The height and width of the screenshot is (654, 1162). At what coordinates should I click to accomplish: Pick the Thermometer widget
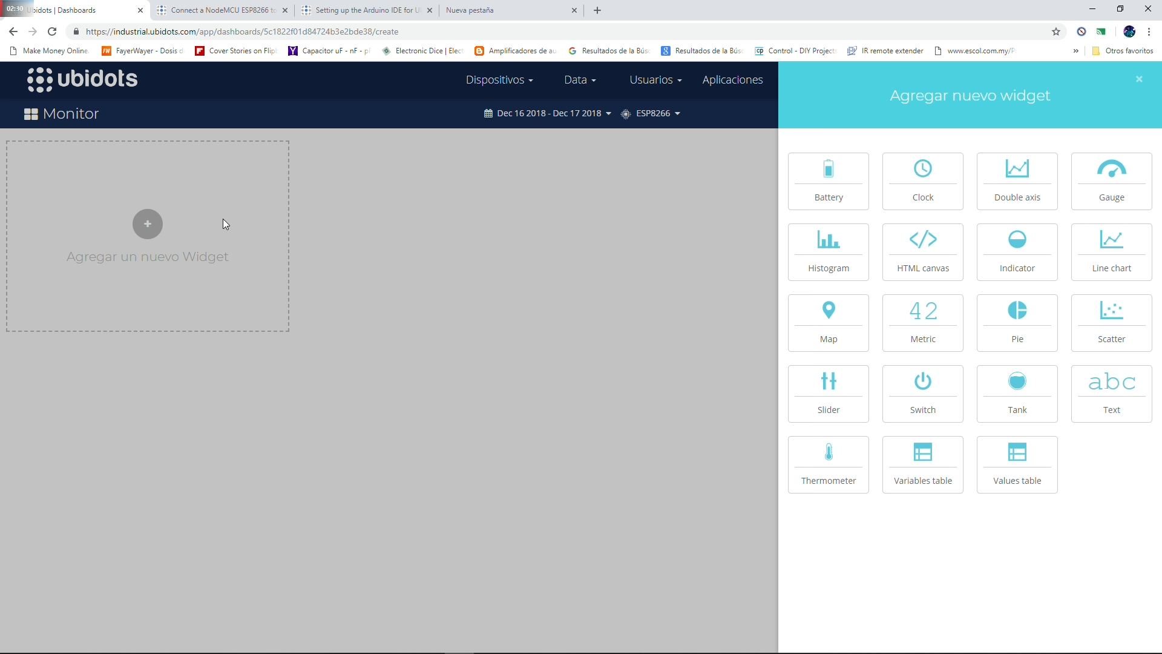point(828,464)
